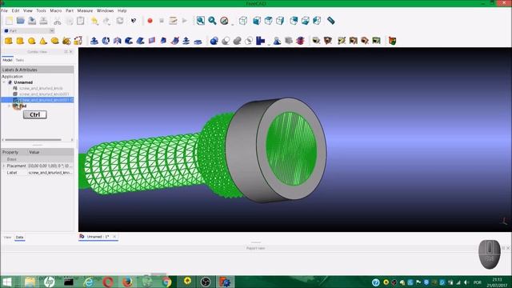Open the Tools menu
Screen dimensions: 512x288
(41, 10)
